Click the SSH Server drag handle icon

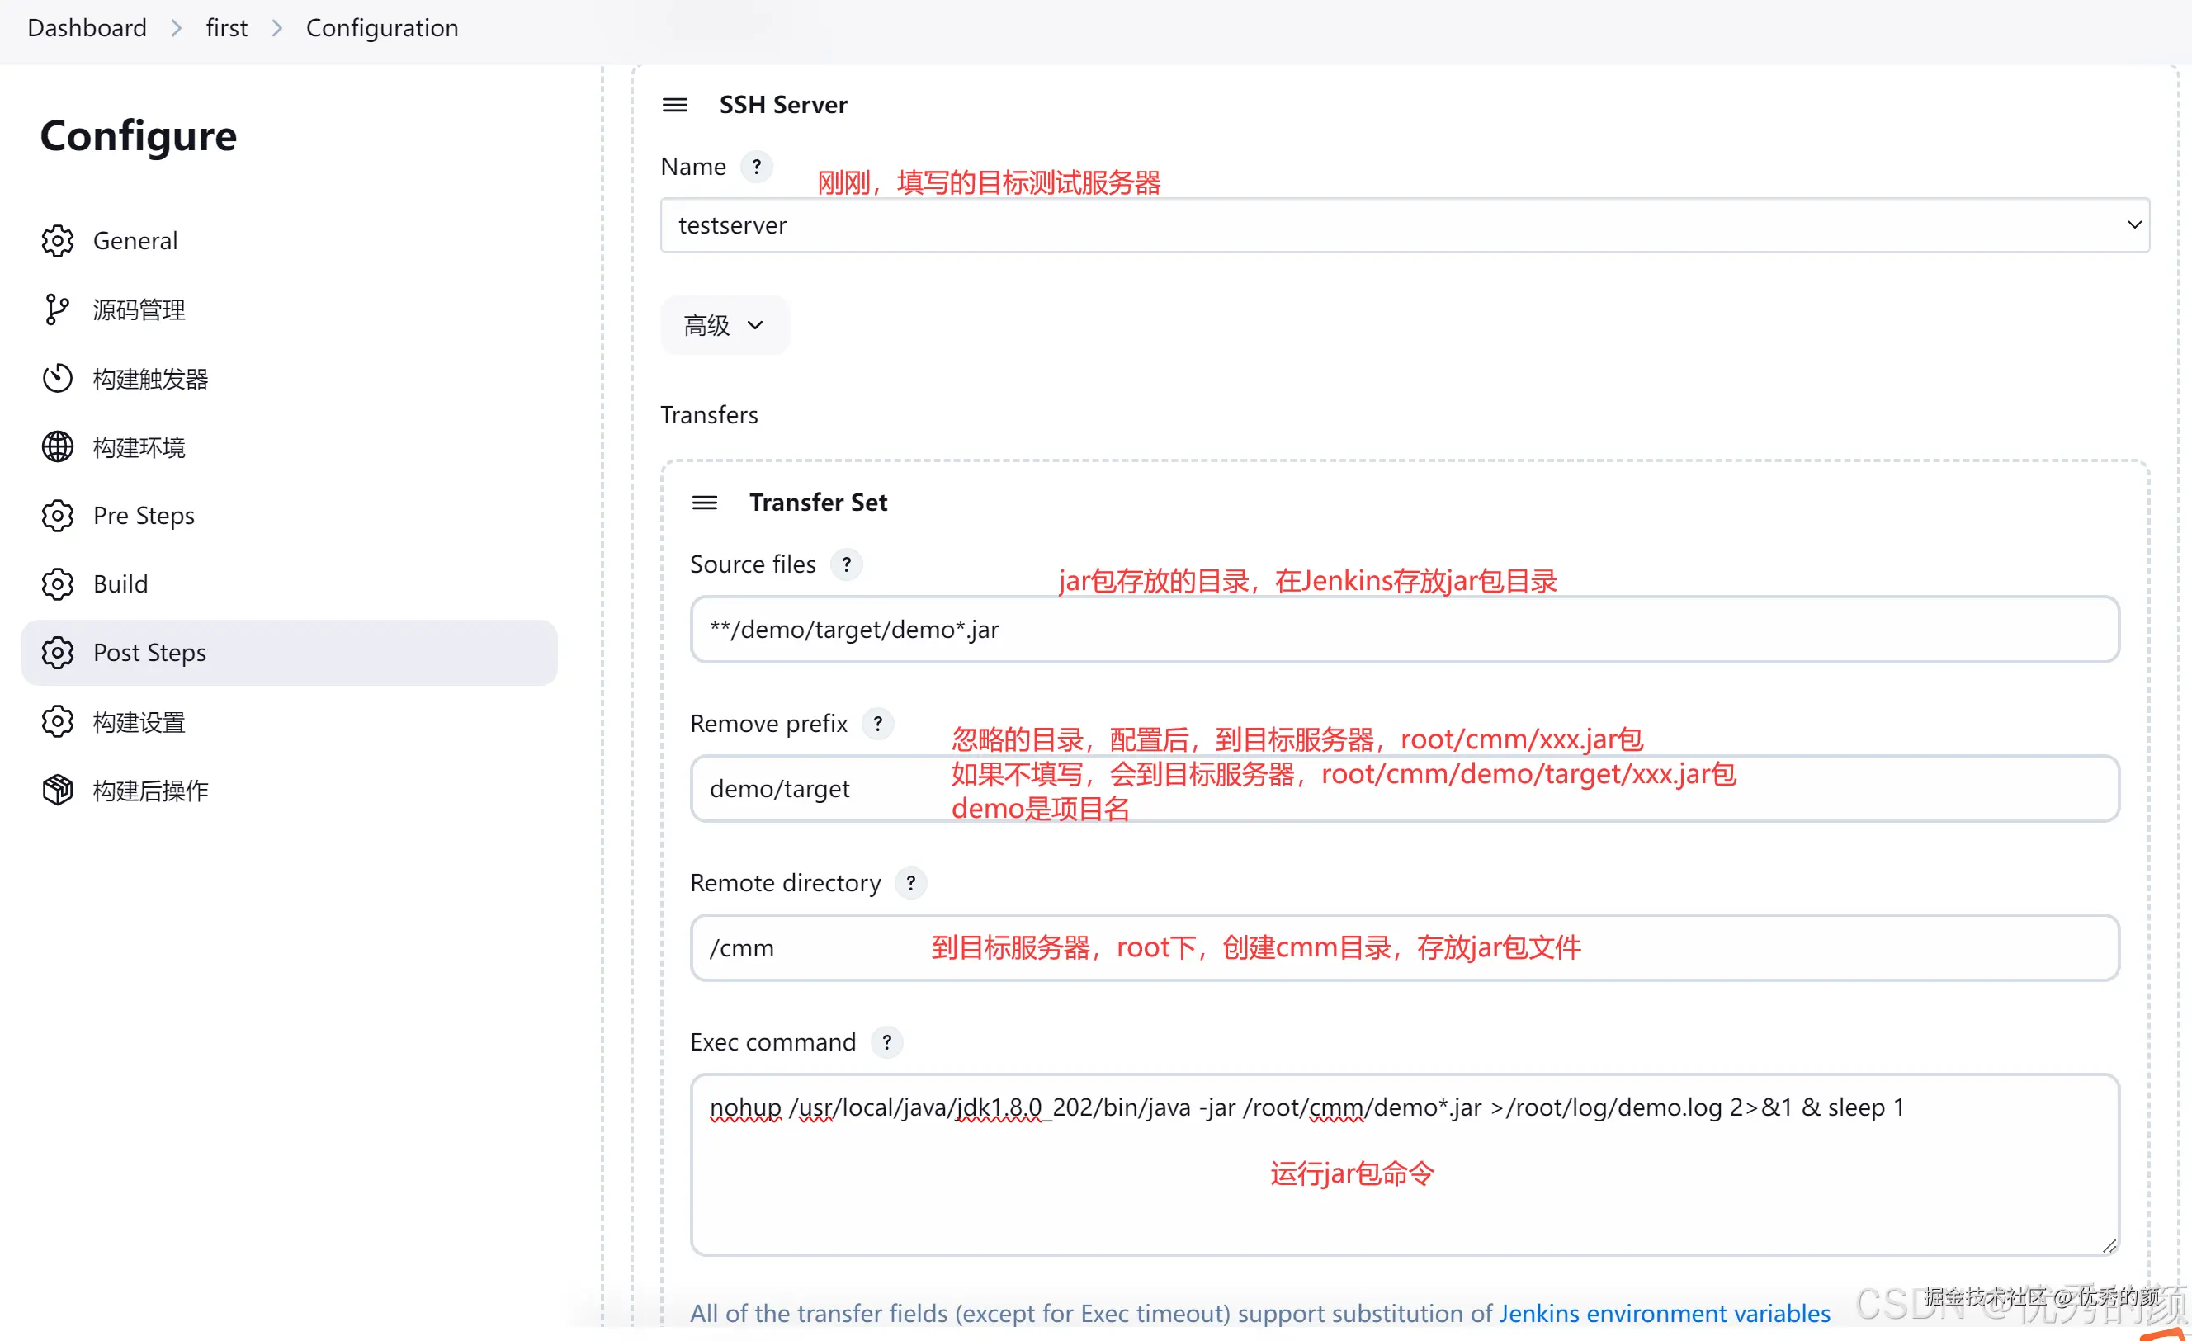pyautogui.click(x=674, y=105)
